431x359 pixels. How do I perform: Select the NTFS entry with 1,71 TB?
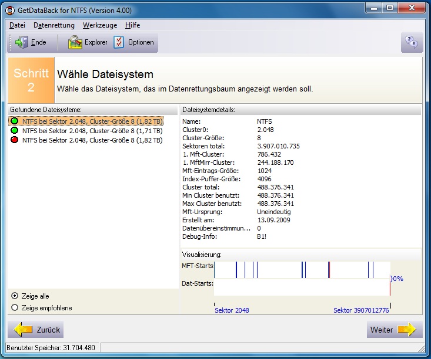86,131
